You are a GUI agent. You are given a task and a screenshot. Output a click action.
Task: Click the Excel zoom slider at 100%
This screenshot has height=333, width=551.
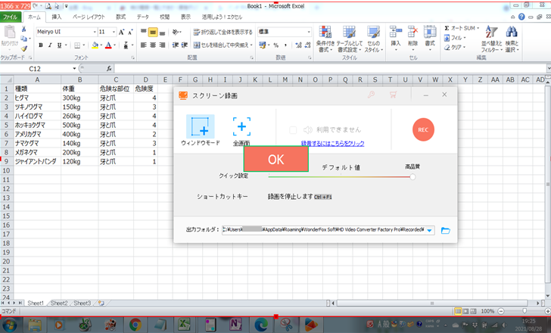(x=525, y=311)
